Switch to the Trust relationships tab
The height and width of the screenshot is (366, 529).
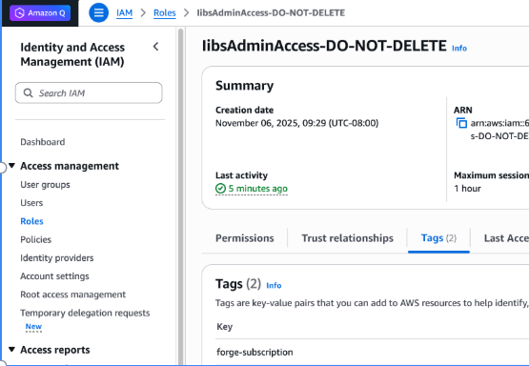click(348, 238)
